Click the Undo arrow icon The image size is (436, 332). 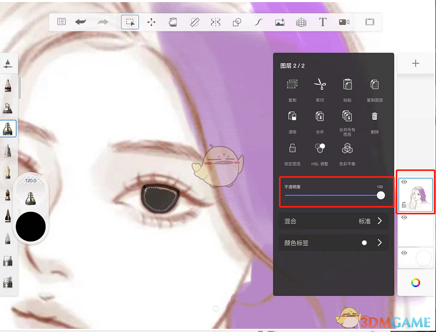(80, 22)
